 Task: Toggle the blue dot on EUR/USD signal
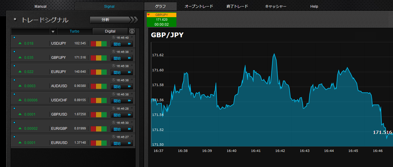[14, 137]
